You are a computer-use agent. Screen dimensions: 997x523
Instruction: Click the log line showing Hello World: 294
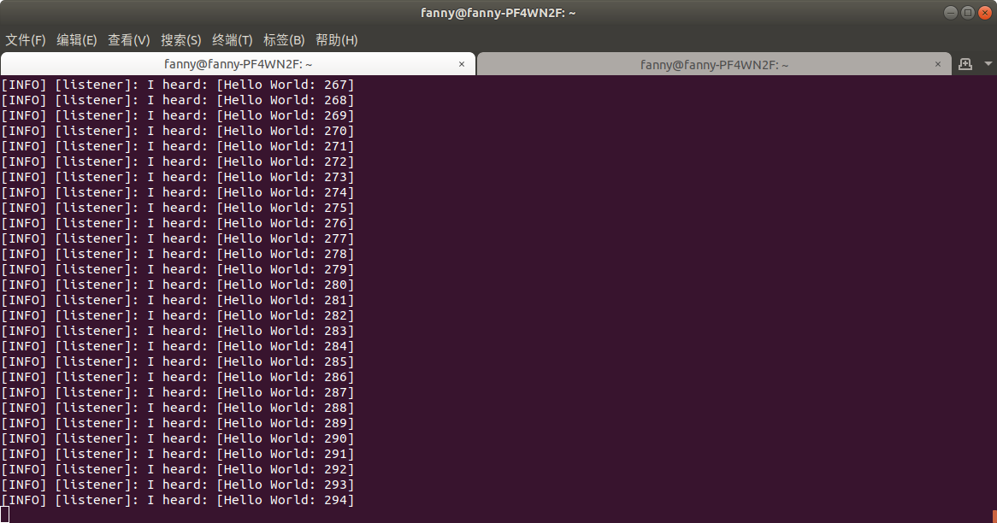pyautogui.click(x=178, y=500)
